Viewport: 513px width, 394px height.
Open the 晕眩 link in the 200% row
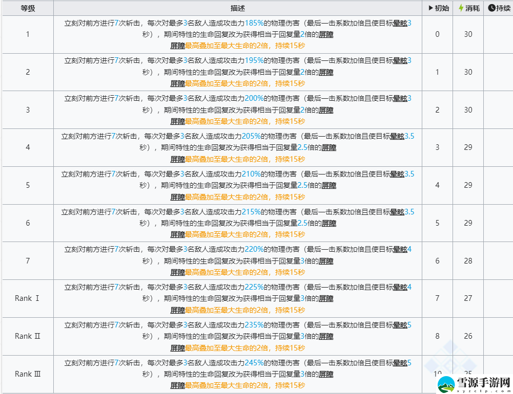pyautogui.click(x=400, y=99)
